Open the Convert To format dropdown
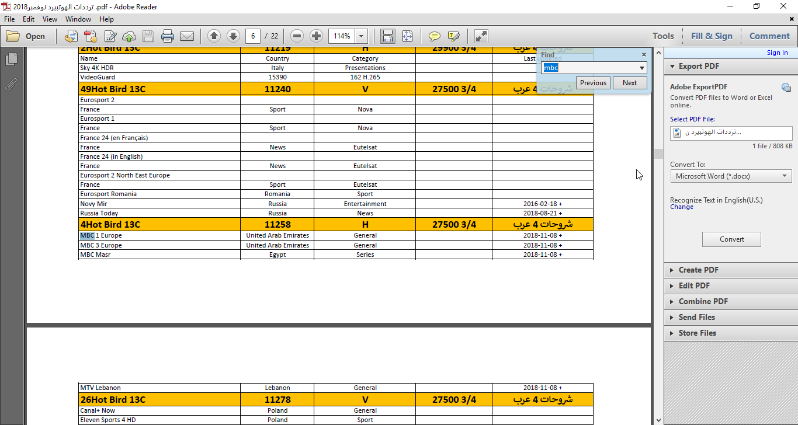The width and height of the screenshot is (798, 425). coord(731,176)
